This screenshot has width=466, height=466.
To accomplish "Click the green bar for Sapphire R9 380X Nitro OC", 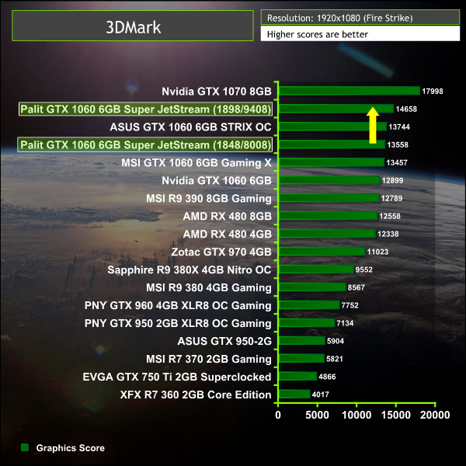I will tap(316, 270).
